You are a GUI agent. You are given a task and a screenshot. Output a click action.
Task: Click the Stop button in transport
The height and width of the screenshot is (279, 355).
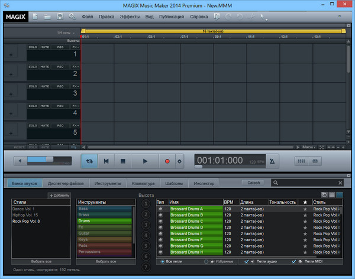click(123, 160)
